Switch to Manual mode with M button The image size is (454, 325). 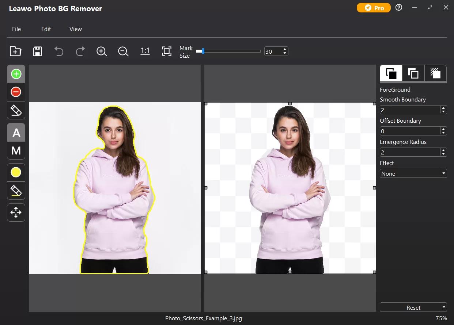(x=16, y=150)
